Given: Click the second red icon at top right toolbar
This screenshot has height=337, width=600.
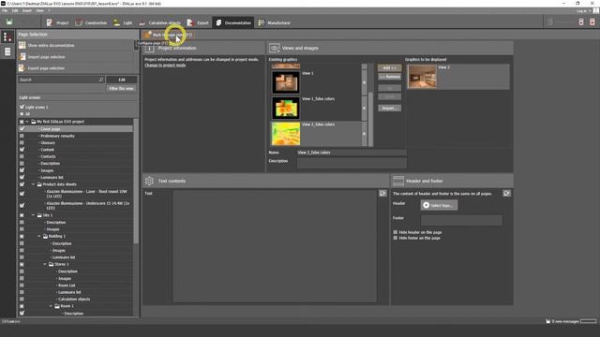Looking at the screenshot, I should click(592, 22).
